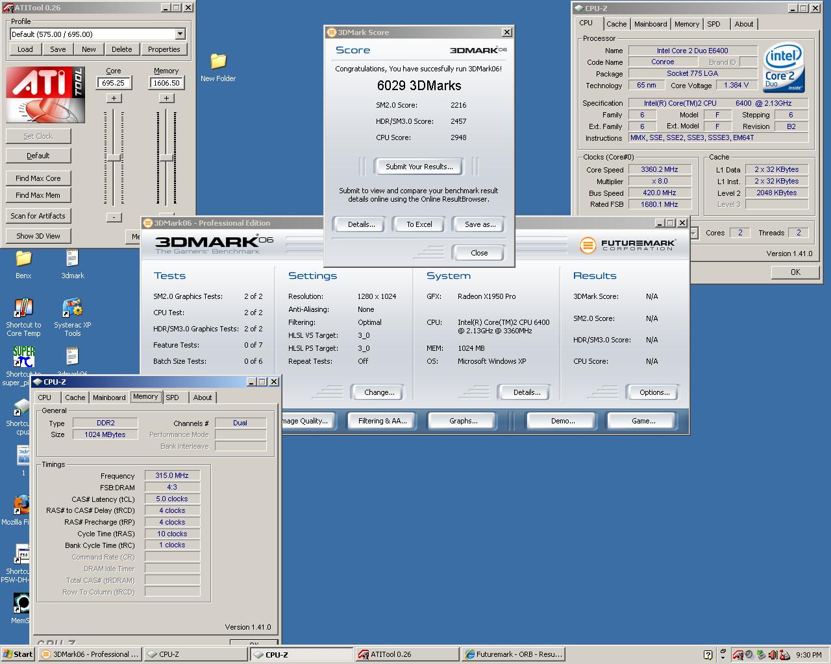Click Show 3D View button
Image resolution: width=831 pixels, height=664 pixels.
[x=38, y=236]
